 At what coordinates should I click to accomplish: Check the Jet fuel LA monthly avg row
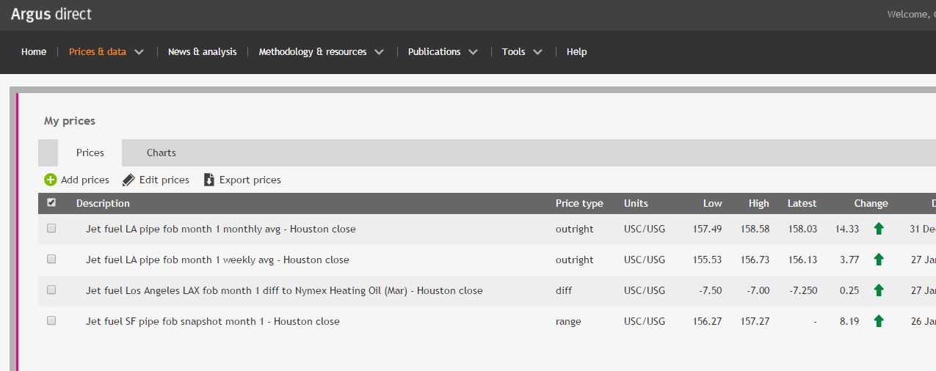tap(51, 229)
